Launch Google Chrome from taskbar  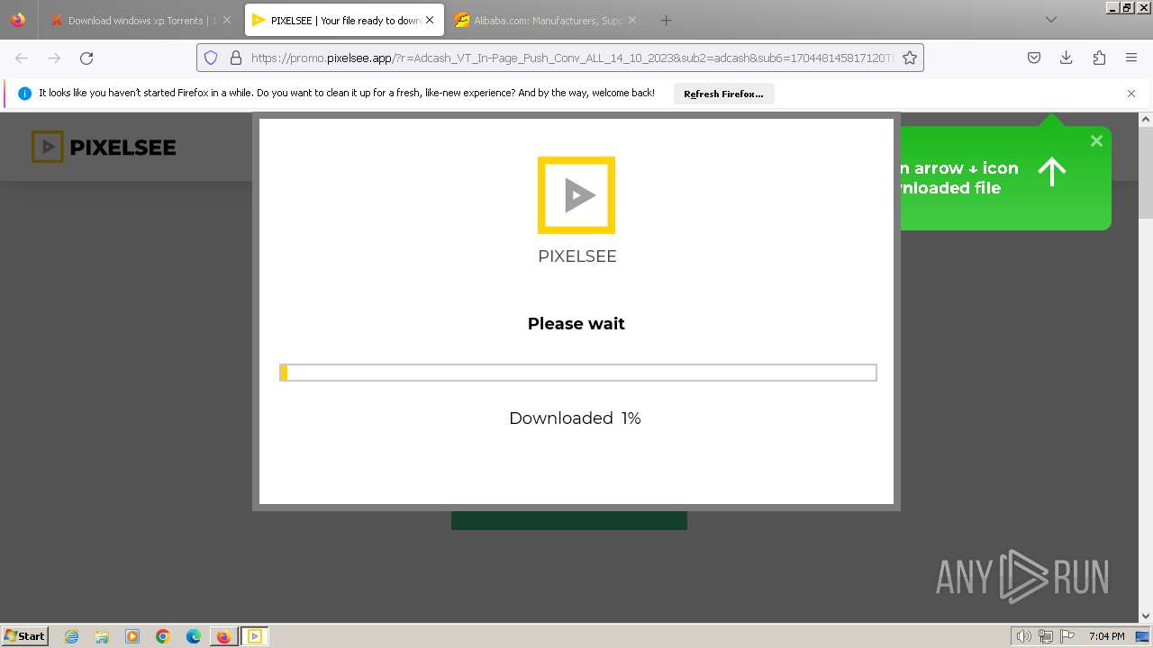click(163, 636)
